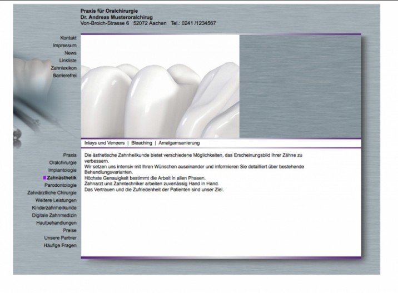The image size is (398, 293).
Task: Open the Parodontologie section
Action: (x=61, y=185)
